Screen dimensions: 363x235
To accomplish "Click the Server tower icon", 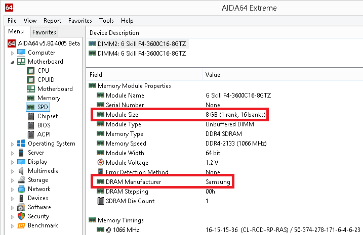I will [21, 153].
